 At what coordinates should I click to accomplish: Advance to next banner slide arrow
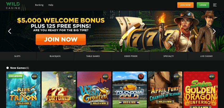point(214,31)
